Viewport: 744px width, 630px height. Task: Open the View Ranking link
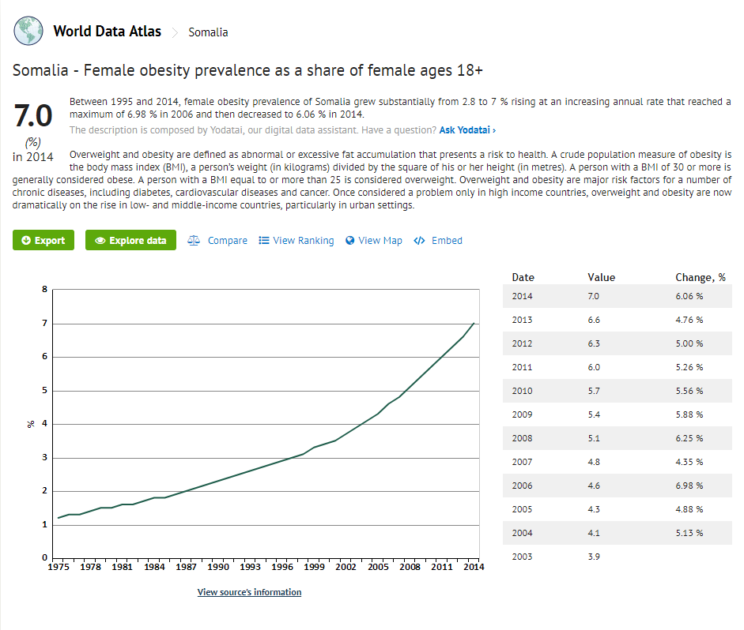[x=303, y=241]
